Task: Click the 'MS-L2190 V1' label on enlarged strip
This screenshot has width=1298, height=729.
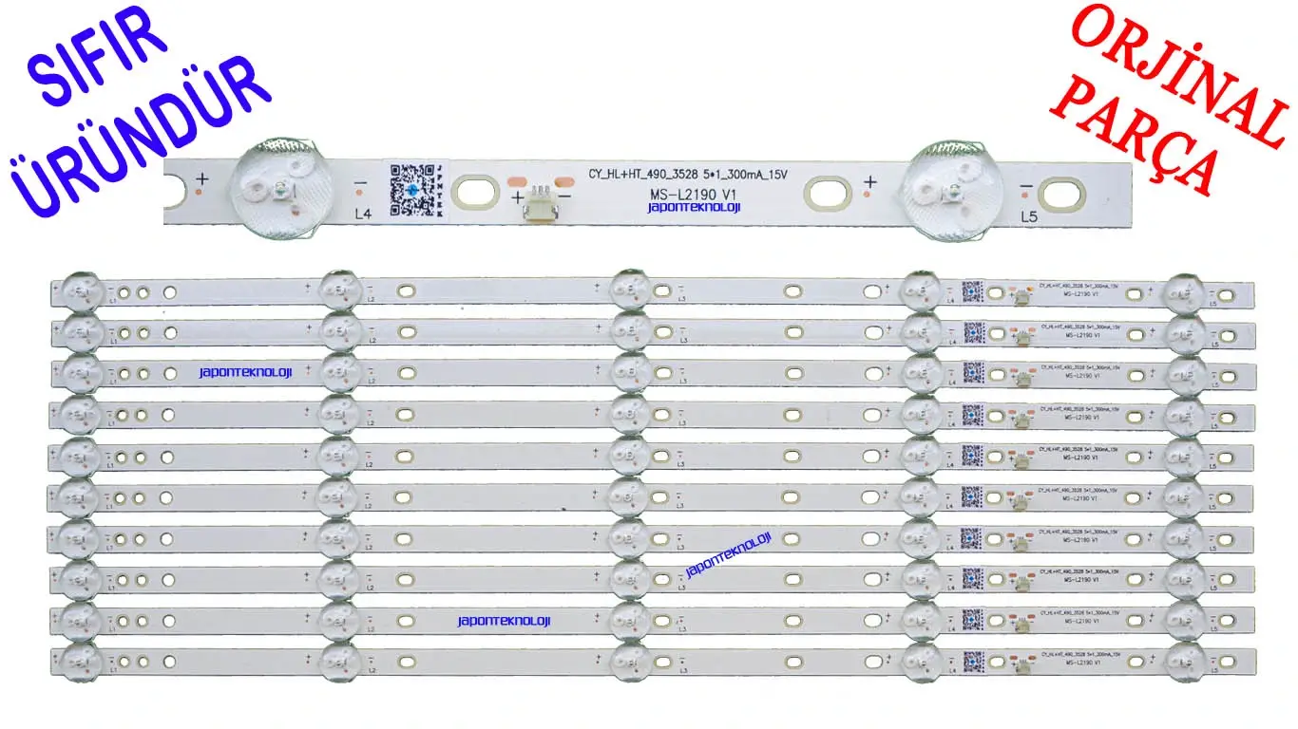Action: pyautogui.click(x=690, y=193)
